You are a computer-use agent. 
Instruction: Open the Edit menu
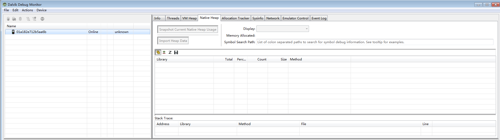(15, 10)
